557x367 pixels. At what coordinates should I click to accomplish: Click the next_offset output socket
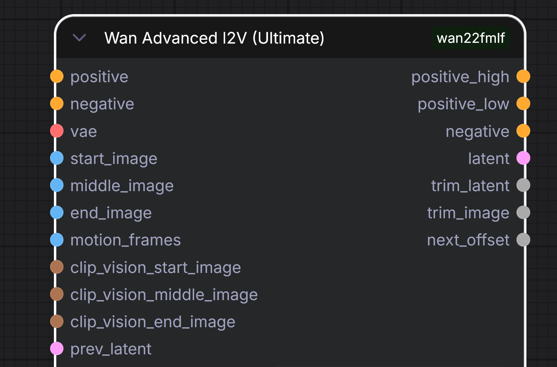tap(523, 240)
